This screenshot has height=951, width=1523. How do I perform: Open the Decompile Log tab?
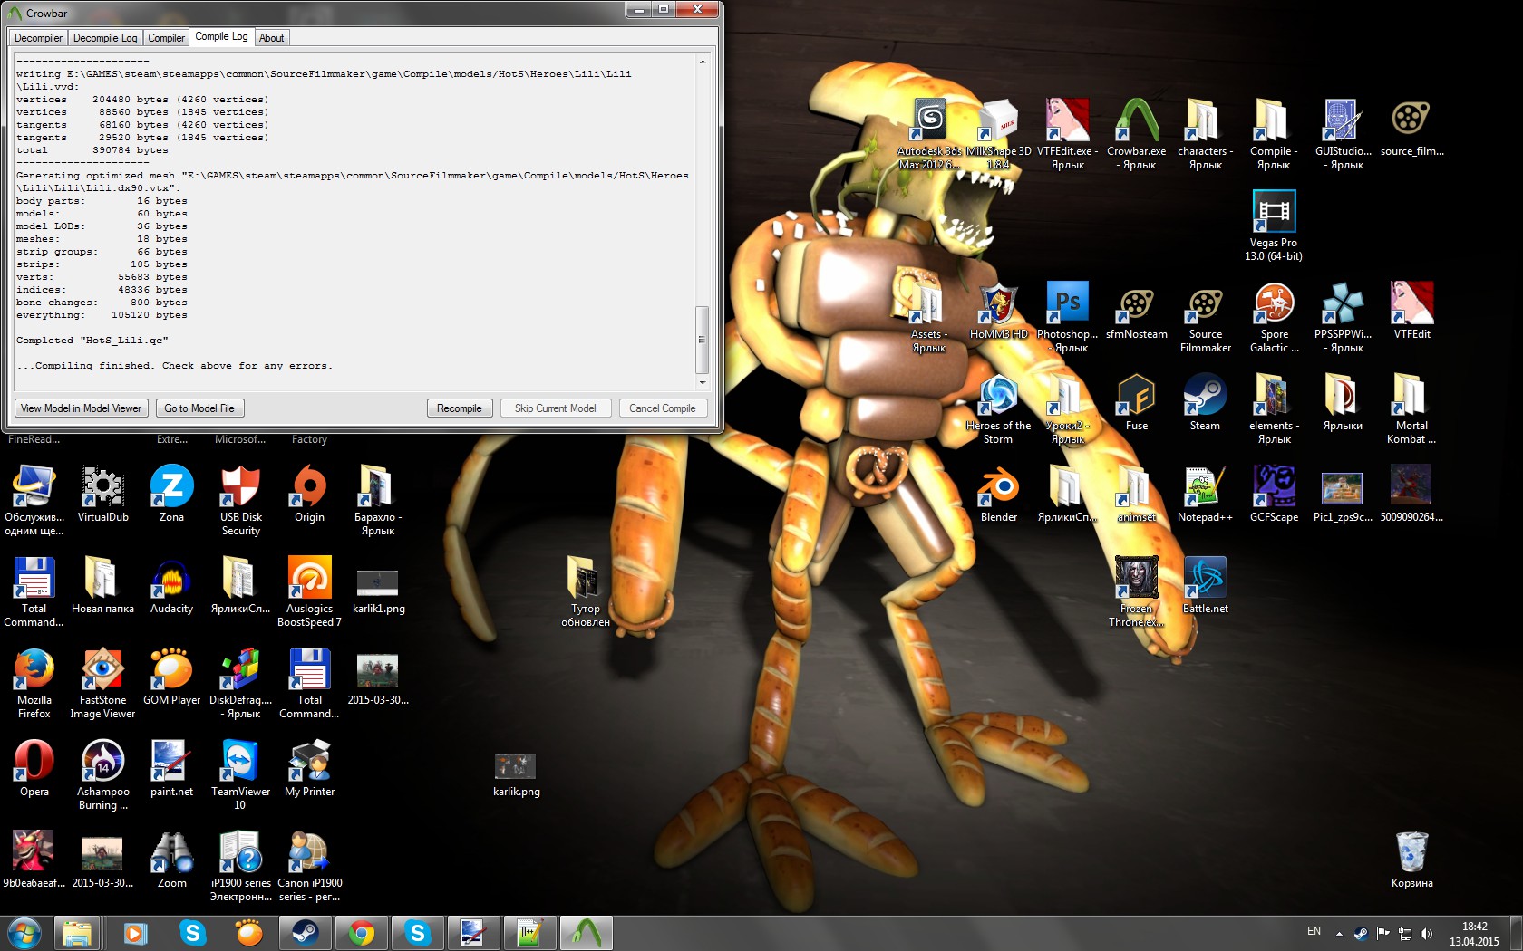tap(105, 38)
